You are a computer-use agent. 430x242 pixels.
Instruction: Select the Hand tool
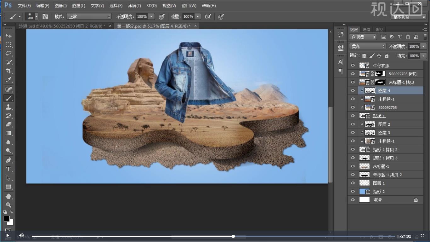pos(8,196)
